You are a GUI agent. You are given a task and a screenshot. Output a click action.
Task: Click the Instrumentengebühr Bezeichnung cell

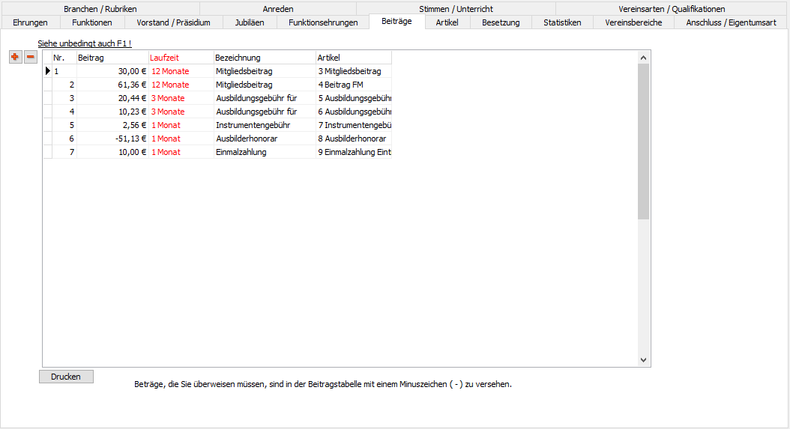(264, 125)
